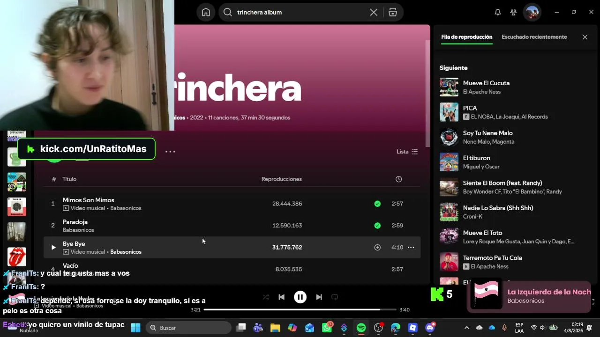Sort by the duration clock column
The height and width of the screenshot is (337, 600).
pos(398,179)
